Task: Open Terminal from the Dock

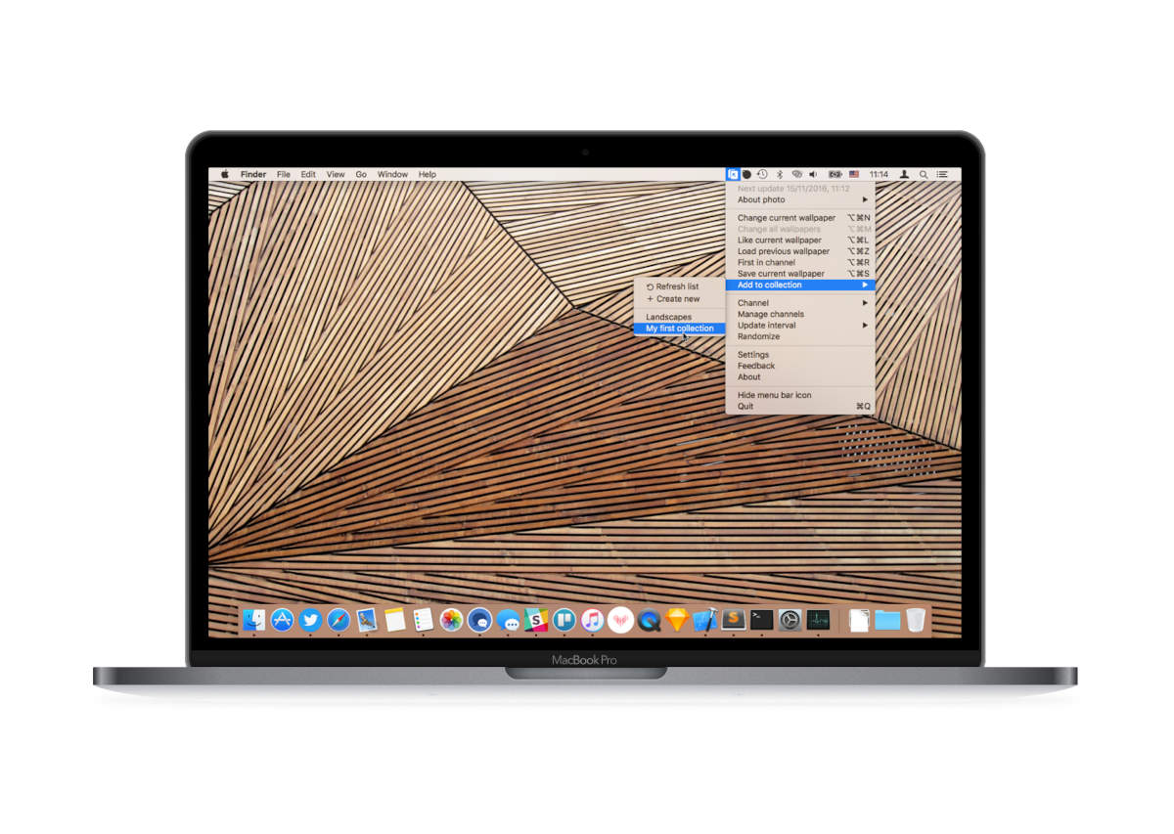Action: pos(762,620)
